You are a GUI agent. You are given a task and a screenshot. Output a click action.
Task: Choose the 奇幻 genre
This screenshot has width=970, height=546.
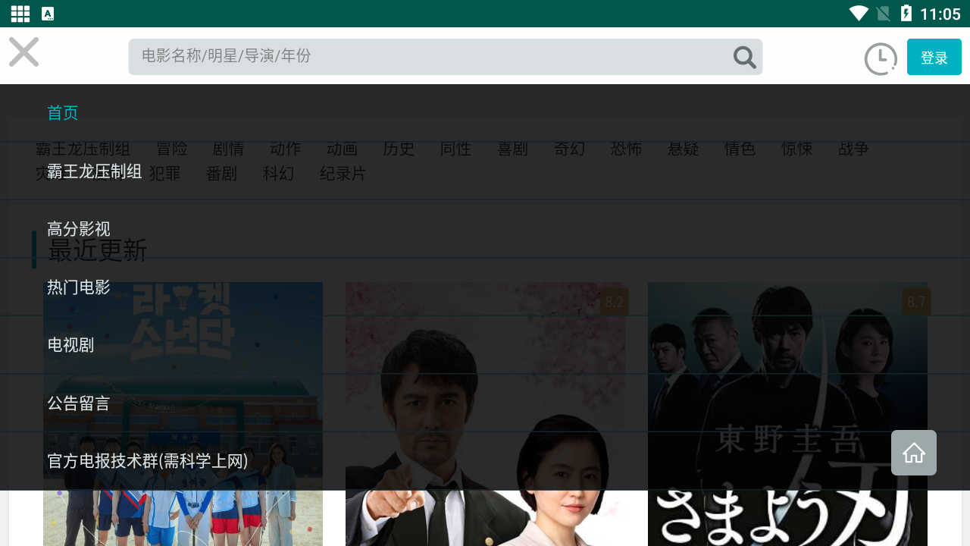point(569,149)
